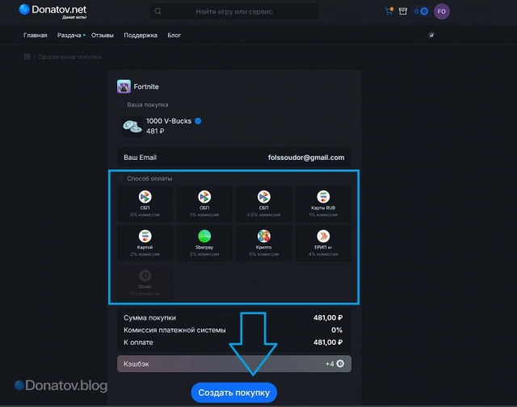Select Крипто payment method
Viewport: 517px width, 407px height.
click(263, 243)
